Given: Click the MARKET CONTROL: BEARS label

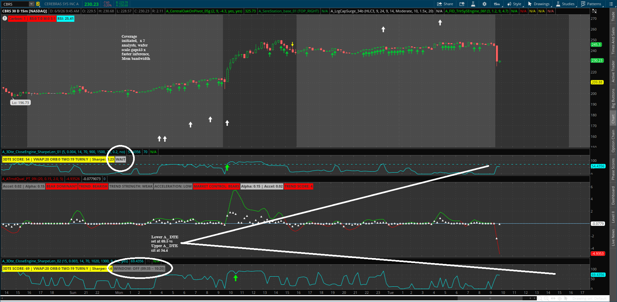Looking at the screenshot, I should [216, 186].
